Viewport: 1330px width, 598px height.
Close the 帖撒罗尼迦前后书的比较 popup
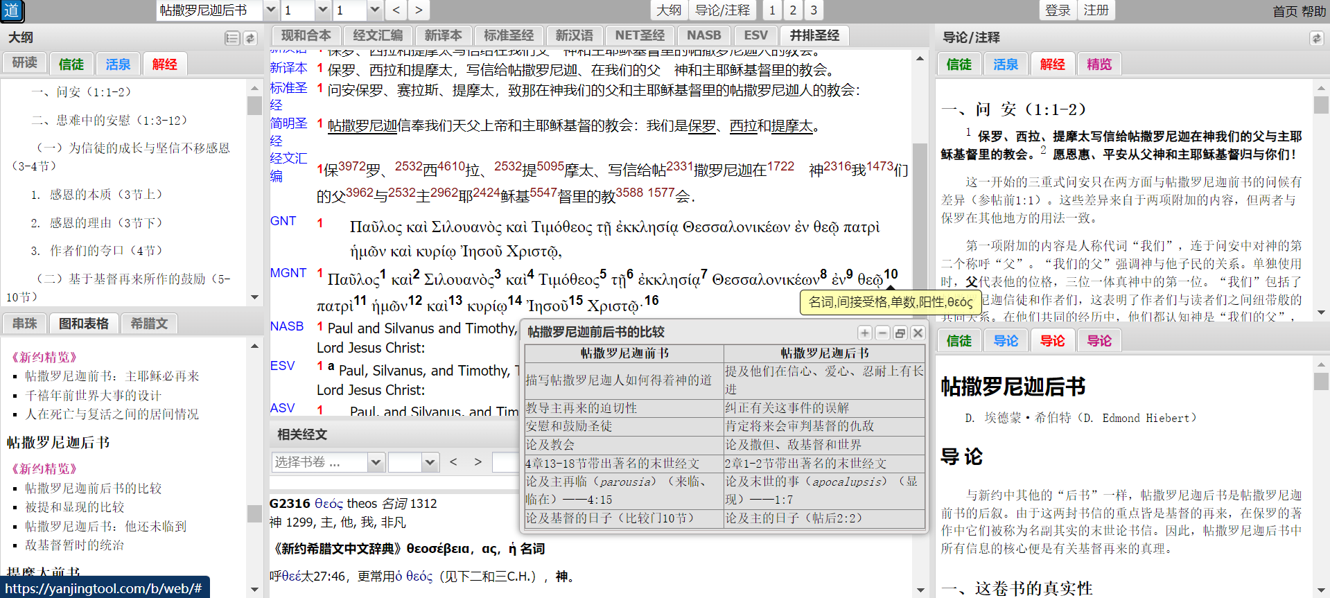point(918,333)
